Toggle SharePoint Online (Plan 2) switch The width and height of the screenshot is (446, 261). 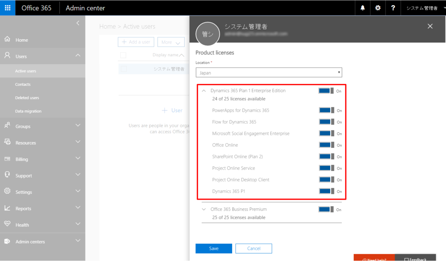tap(327, 157)
